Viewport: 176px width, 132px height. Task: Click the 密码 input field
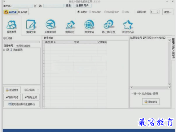pyautogui.click(x=53, y=6)
